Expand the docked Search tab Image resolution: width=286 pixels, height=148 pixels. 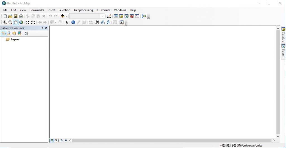(283, 51)
